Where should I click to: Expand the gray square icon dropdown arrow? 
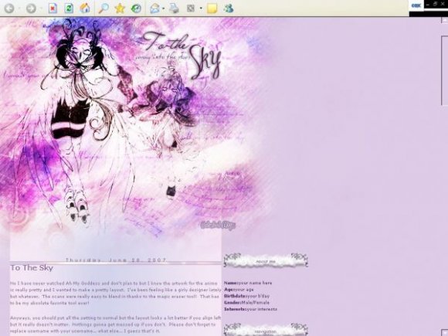tap(201, 8)
